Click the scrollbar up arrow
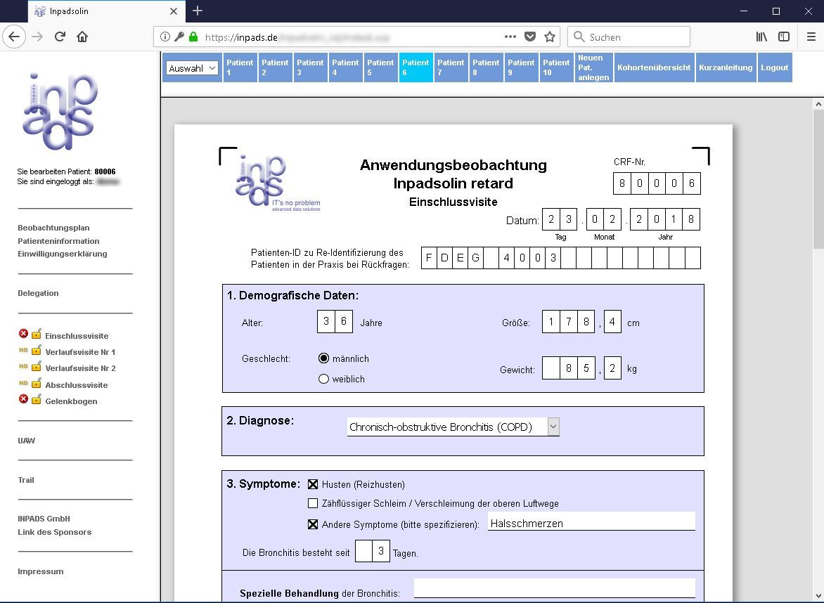 [x=818, y=104]
